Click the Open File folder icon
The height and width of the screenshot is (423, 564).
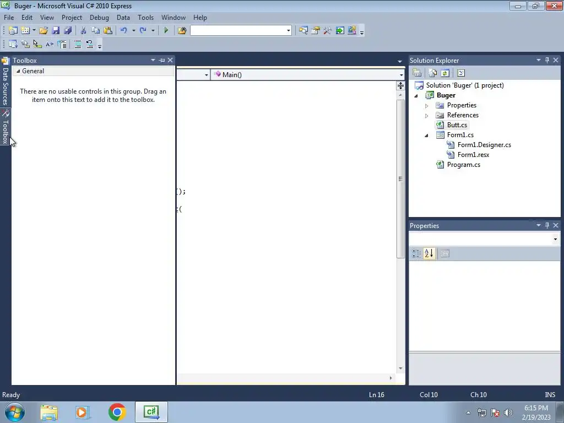coord(44,31)
